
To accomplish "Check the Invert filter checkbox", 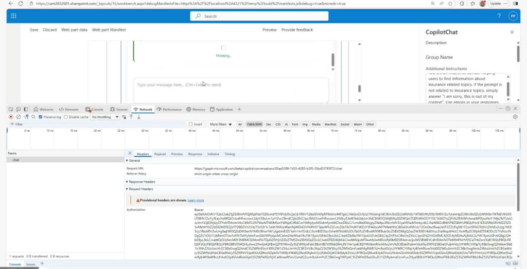I will coord(191,124).
